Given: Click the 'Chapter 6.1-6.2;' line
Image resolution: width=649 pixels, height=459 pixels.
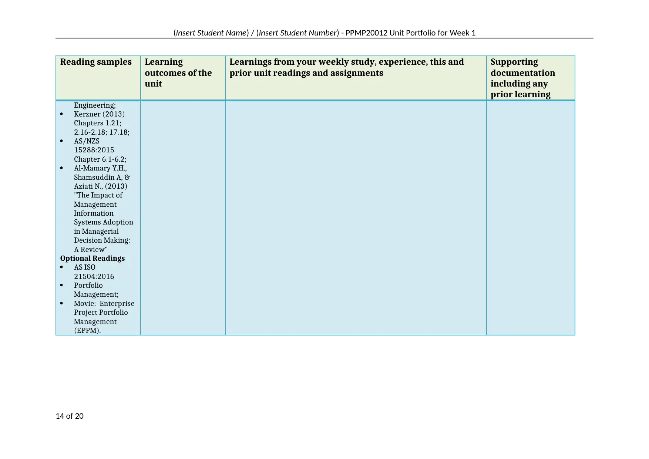Looking at the screenshot, I should 100,159.
